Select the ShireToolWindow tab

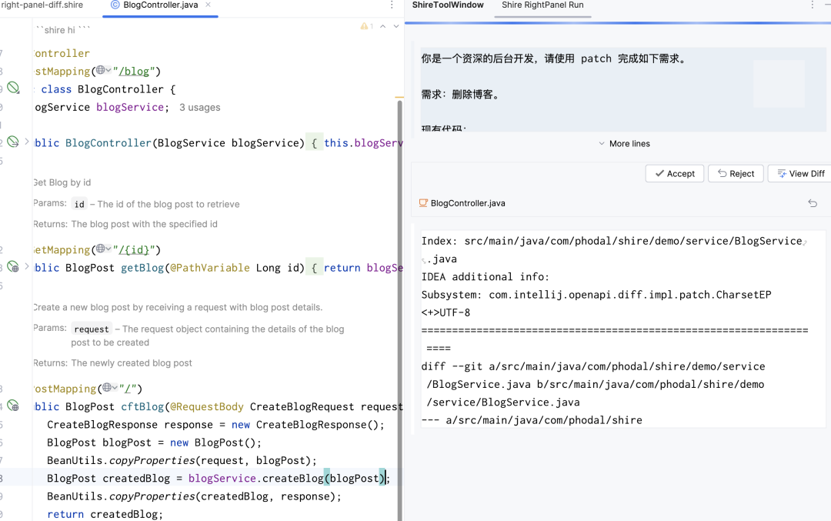448,5
